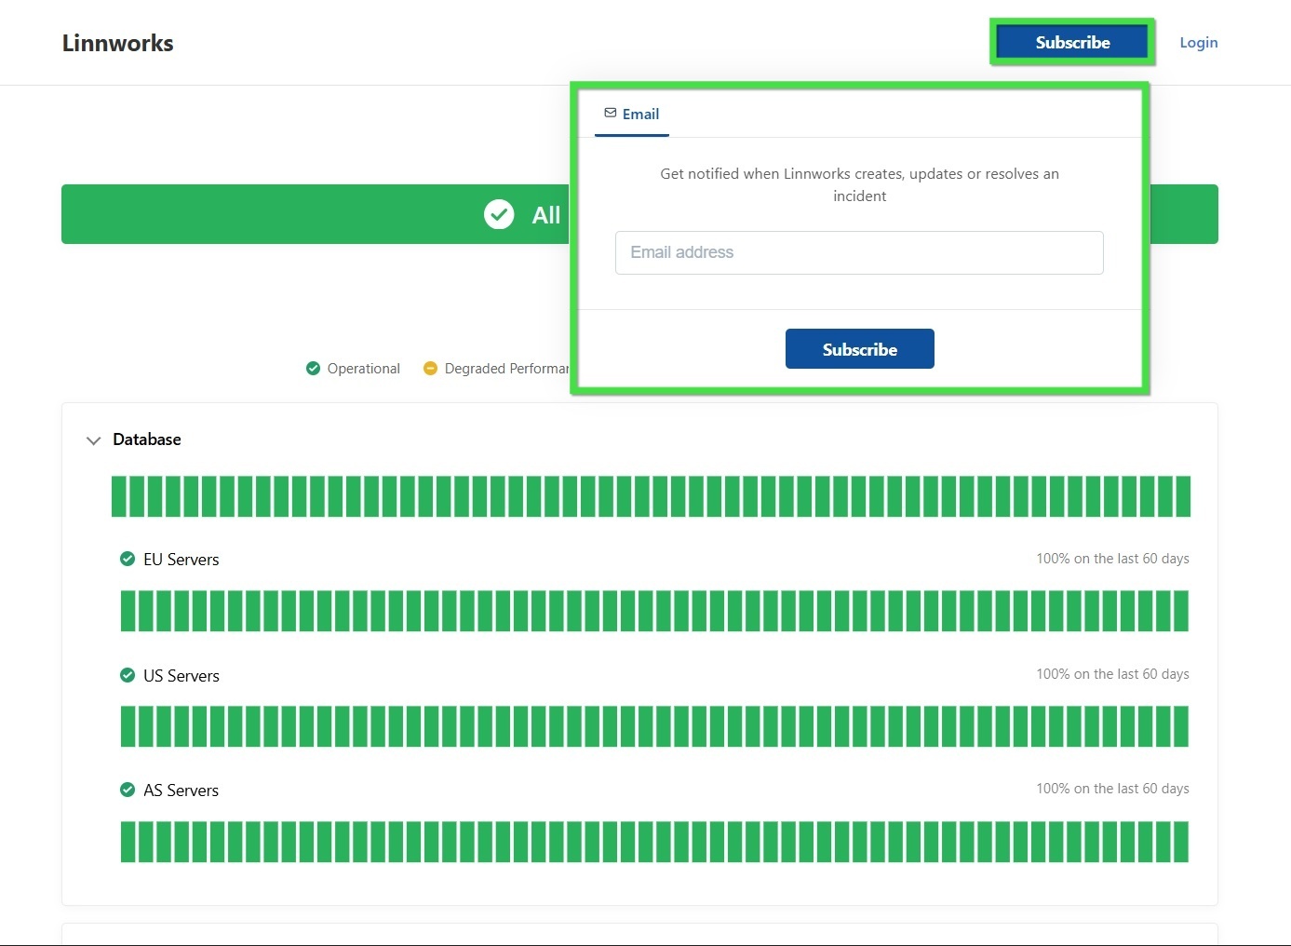Click the Degraded Performance legend yellow icon
The width and height of the screenshot is (1291, 946).
point(430,368)
